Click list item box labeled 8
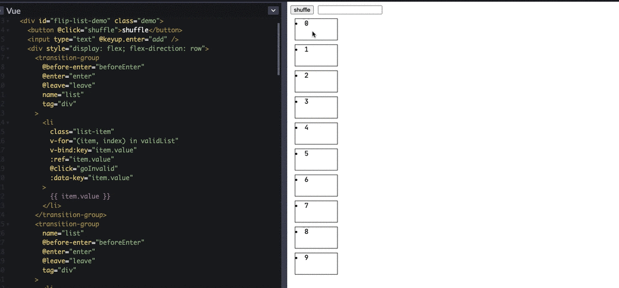 coord(316,237)
